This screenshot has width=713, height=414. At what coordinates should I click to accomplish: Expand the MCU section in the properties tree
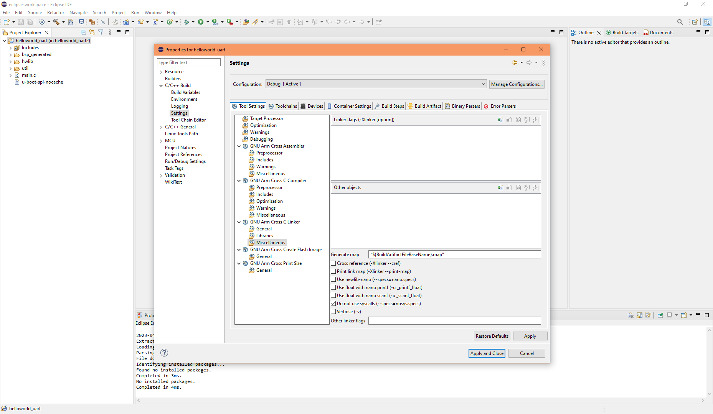point(161,140)
